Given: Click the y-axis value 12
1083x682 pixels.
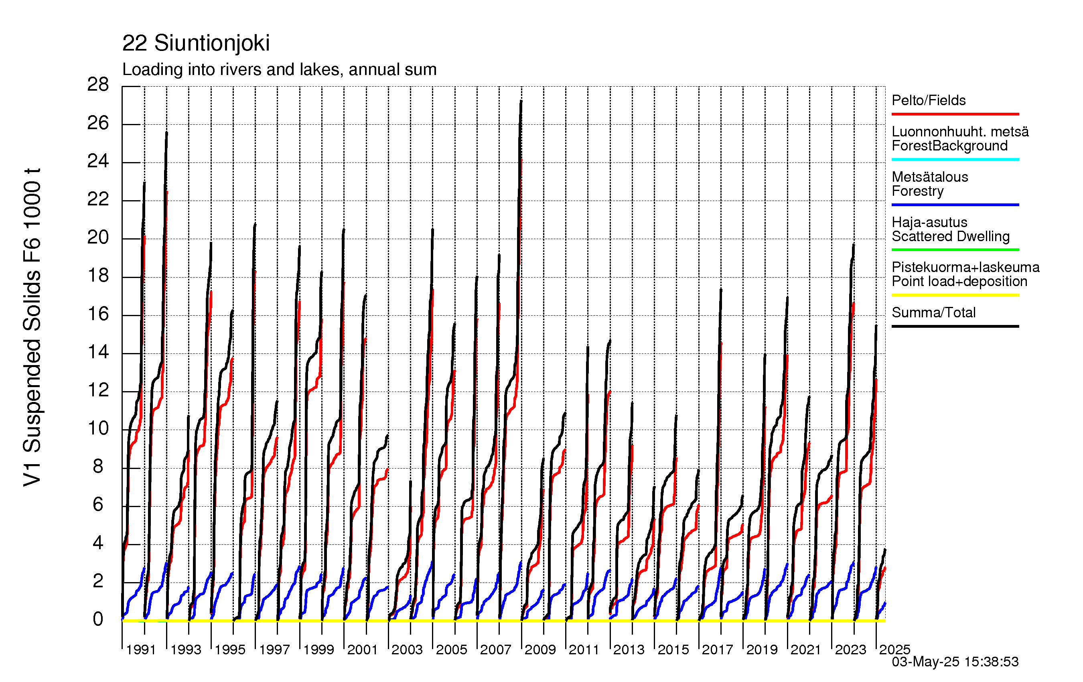Looking at the screenshot, I should (x=98, y=390).
